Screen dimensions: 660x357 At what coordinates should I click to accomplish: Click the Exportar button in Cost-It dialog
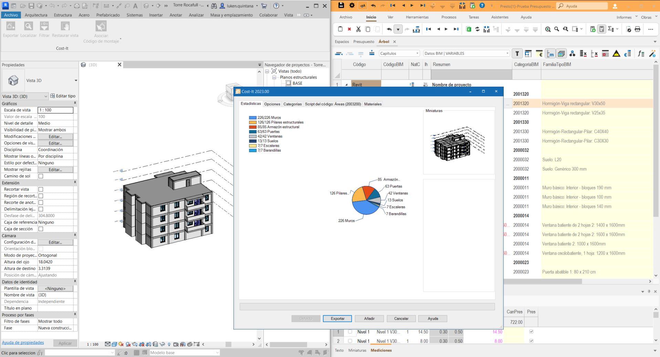pos(337,318)
